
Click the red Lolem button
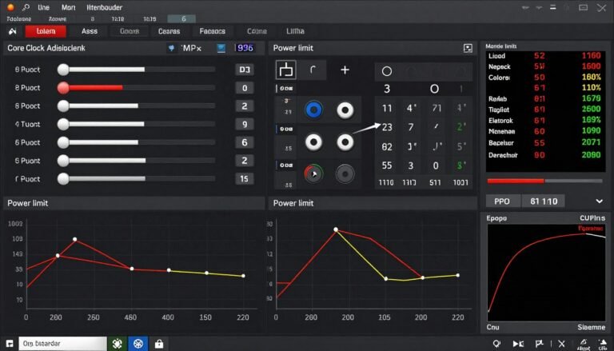46,31
